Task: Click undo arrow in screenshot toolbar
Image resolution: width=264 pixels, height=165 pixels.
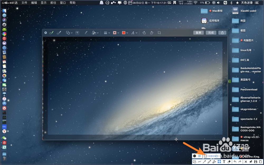Action: [235, 162]
